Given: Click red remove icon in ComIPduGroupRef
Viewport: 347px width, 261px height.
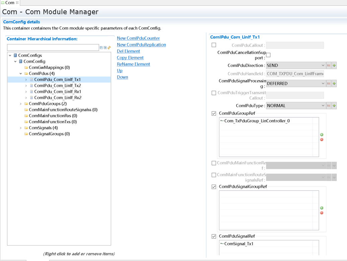Looking at the screenshot, I should click(x=322, y=139).
